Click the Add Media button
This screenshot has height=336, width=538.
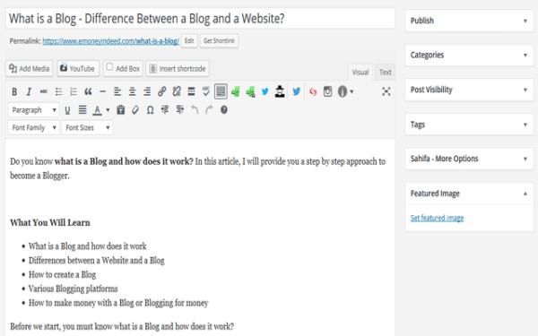(x=30, y=69)
